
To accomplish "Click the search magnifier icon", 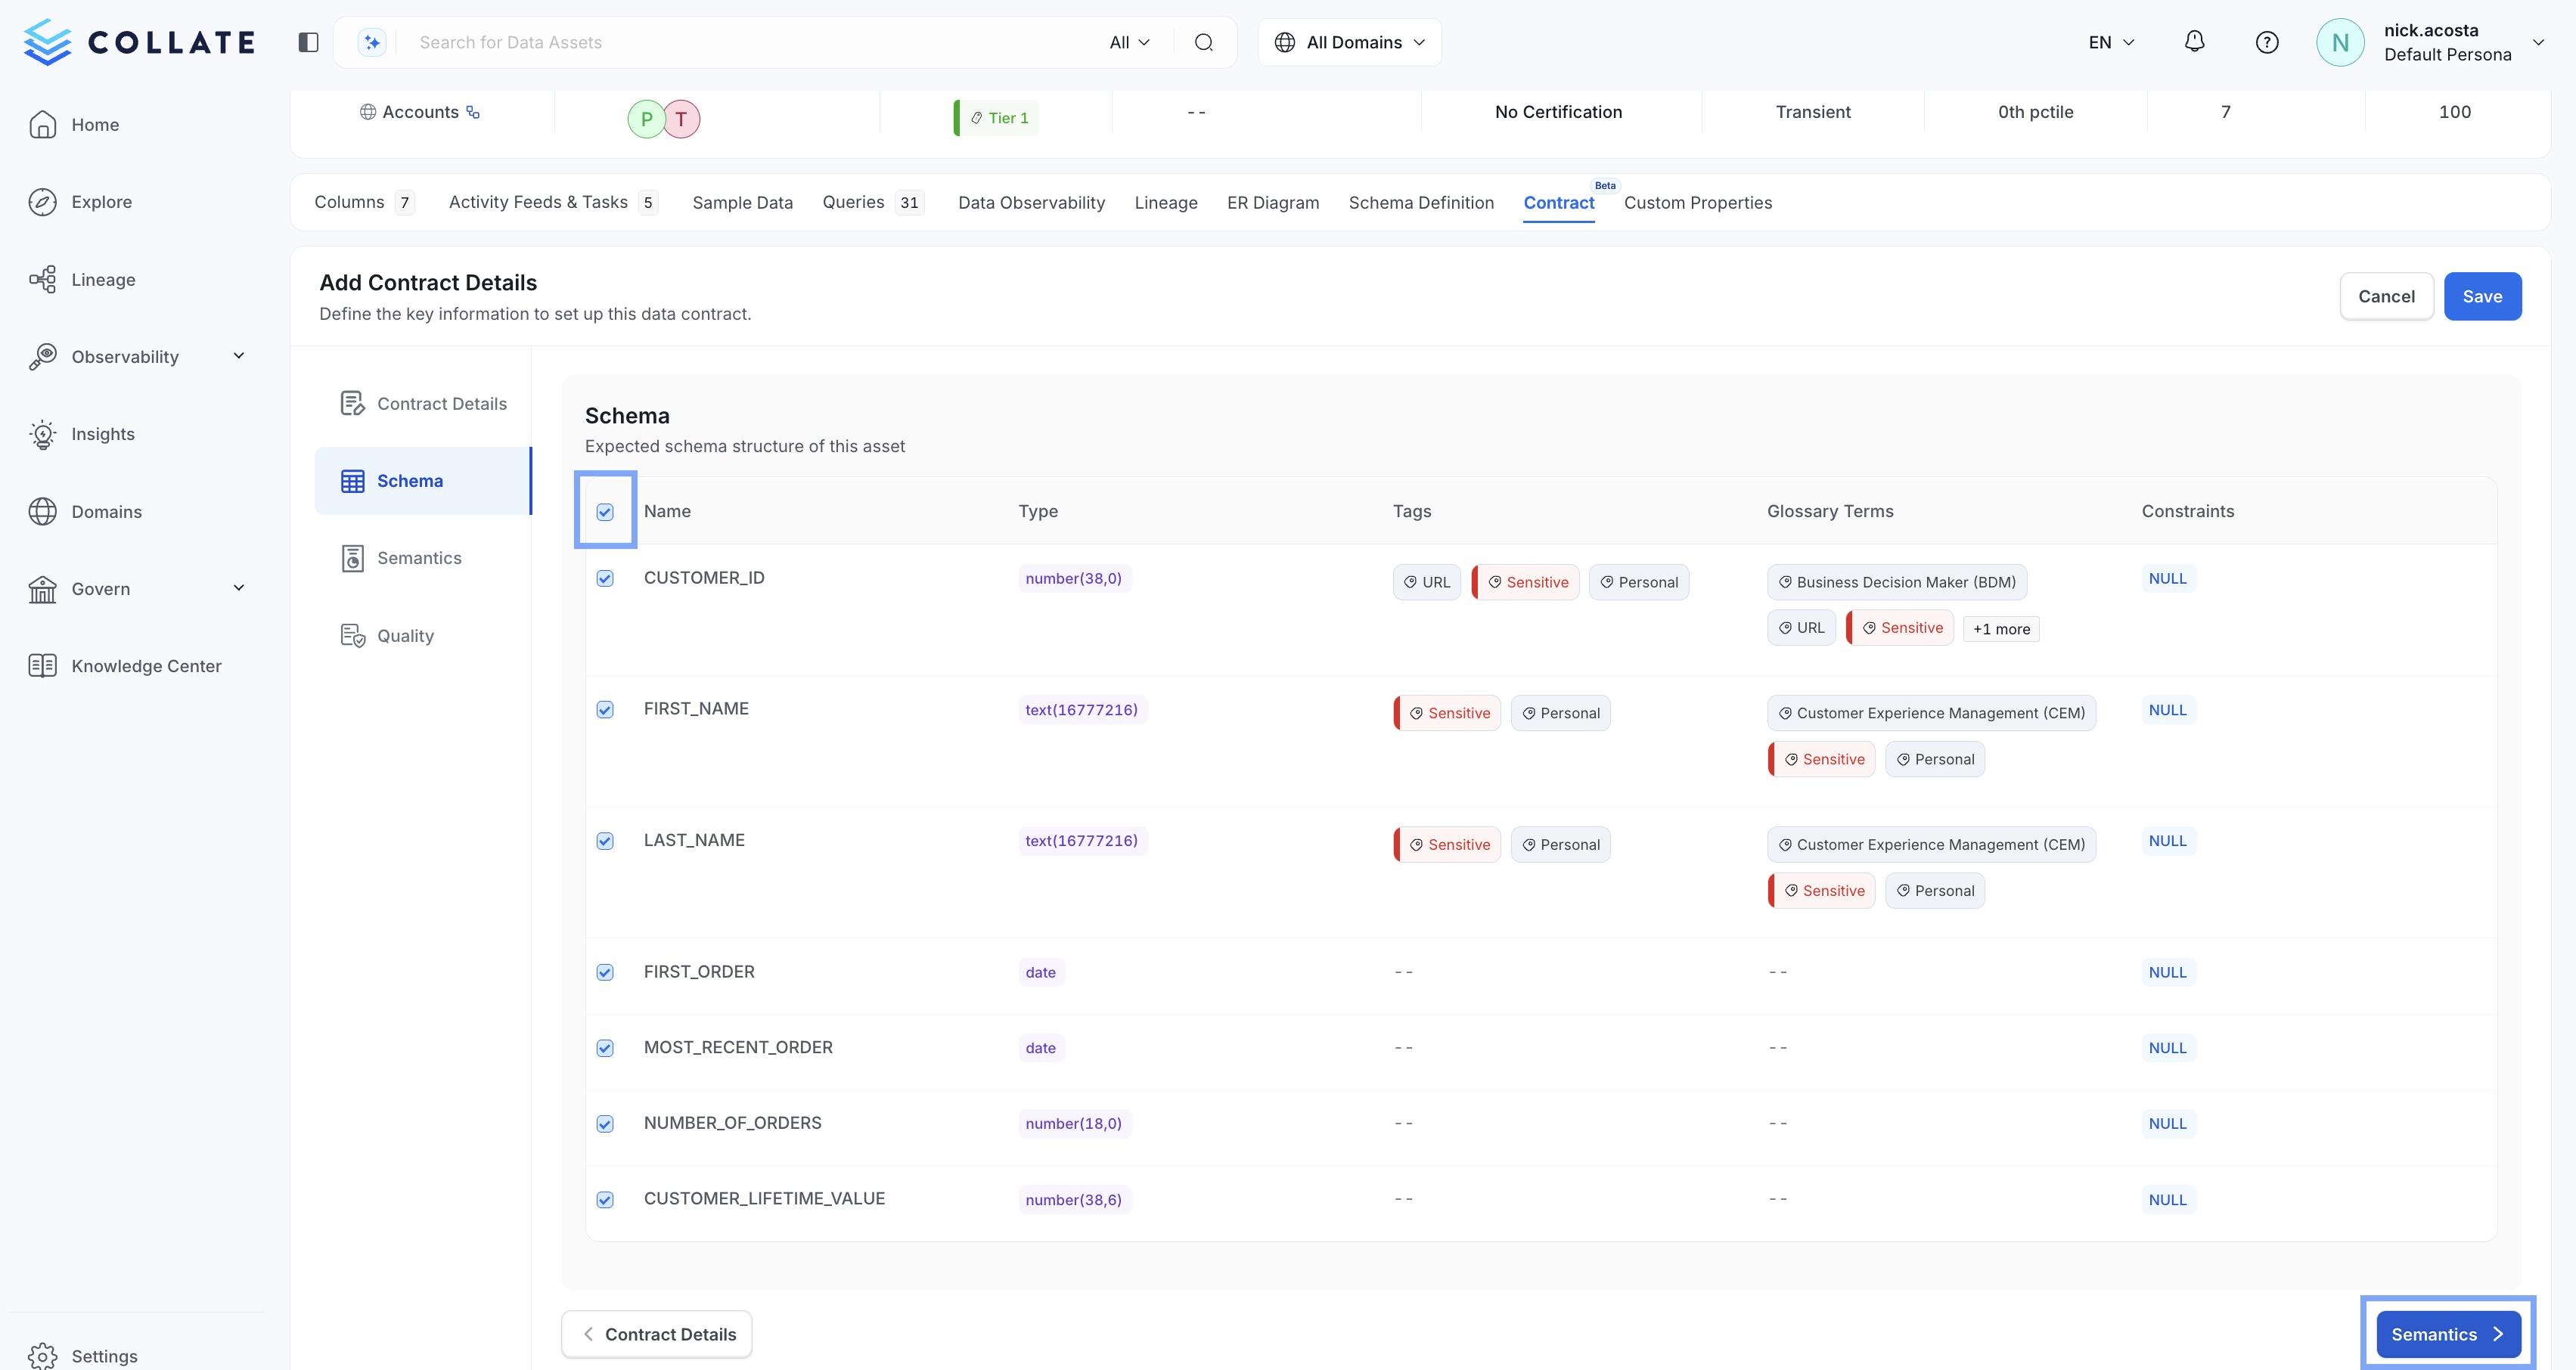I will (x=1203, y=42).
